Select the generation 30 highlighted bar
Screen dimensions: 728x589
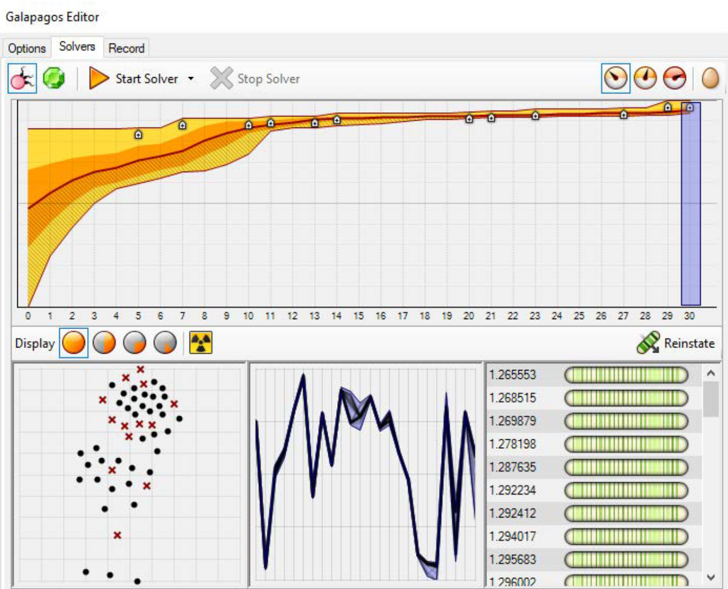click(691, 203)
